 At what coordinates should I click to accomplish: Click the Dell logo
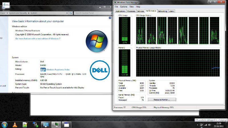[x=99, y=70]
